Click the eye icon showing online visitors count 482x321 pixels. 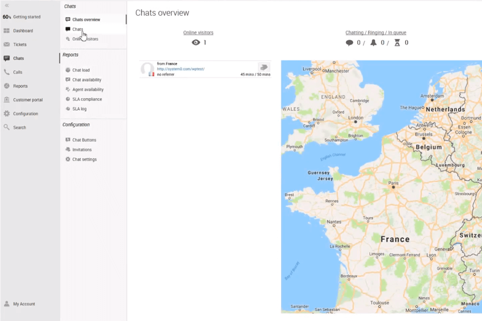pyautogui.click(x=196, y=42)
